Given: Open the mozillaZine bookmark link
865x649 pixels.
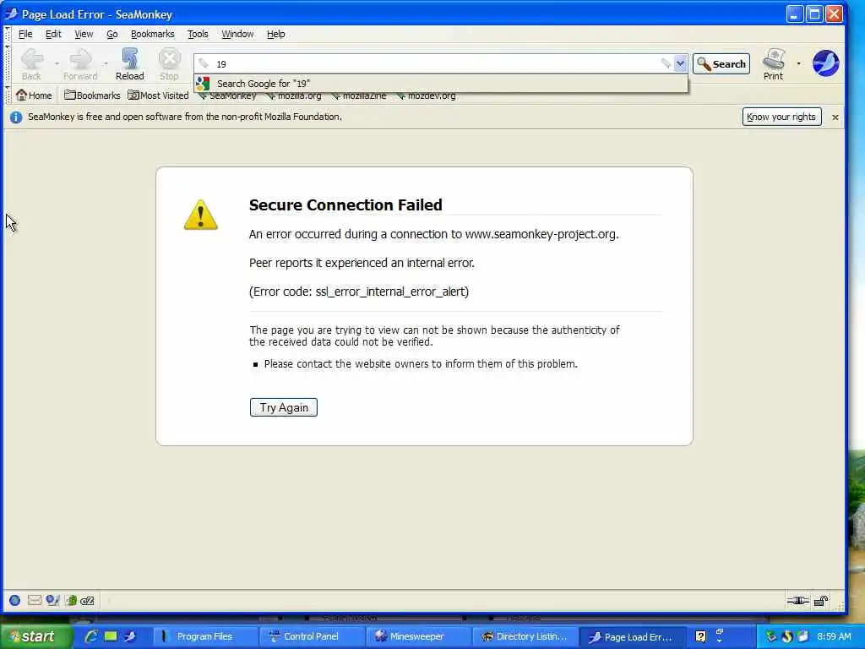Looking at the screenshot, I should tap(359, 96).
